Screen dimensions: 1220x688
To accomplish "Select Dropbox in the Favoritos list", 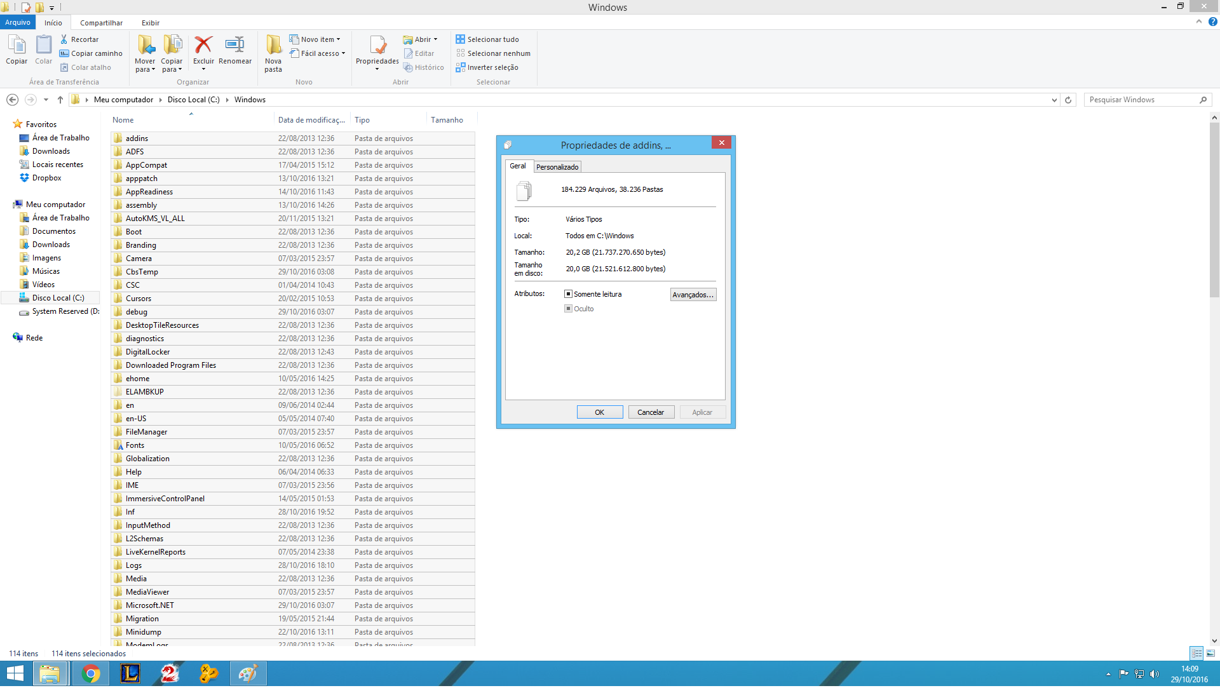I will click(x=47, y=178).
